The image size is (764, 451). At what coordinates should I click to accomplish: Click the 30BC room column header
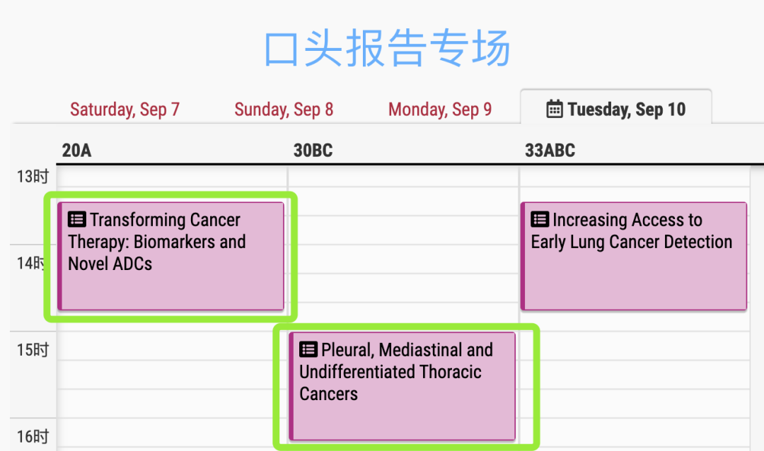[x=313, y=150]
